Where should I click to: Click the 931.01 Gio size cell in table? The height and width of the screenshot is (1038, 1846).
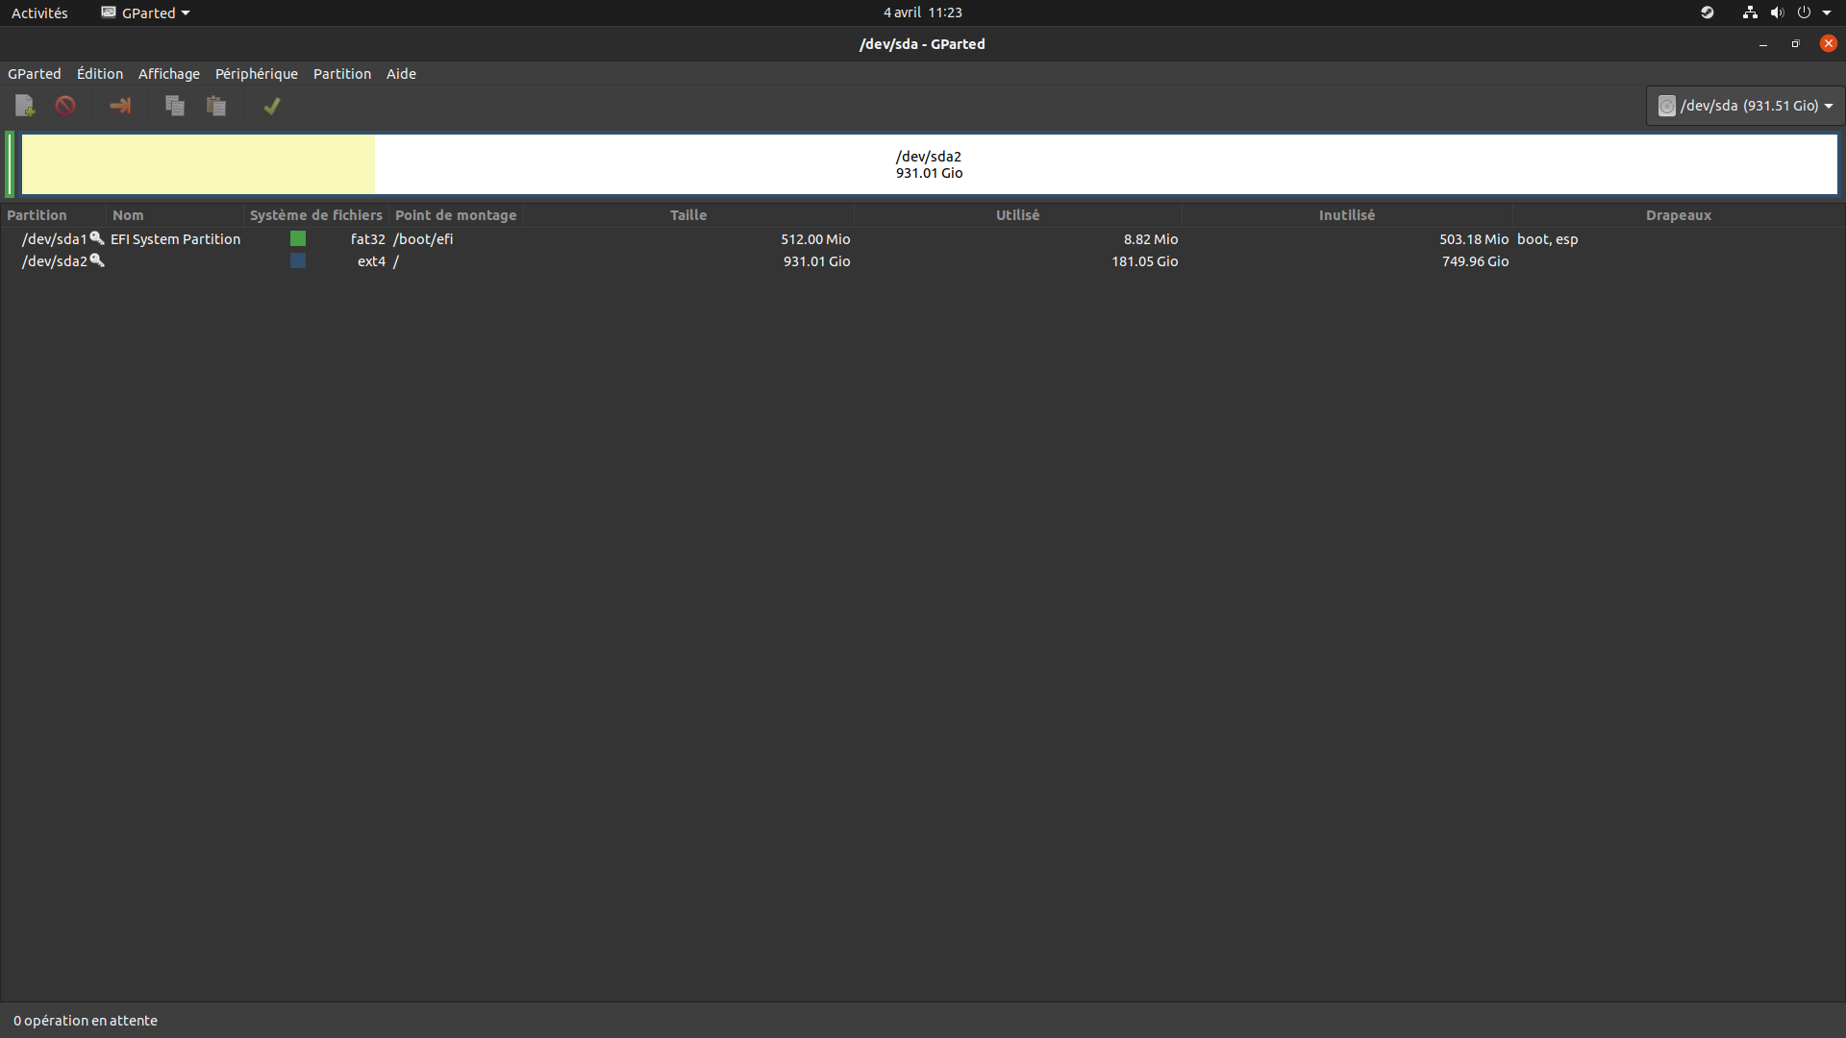[816, 260]
